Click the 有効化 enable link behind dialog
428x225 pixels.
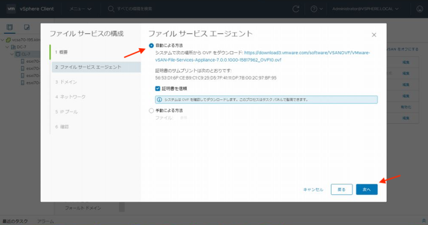coord(406,107)
